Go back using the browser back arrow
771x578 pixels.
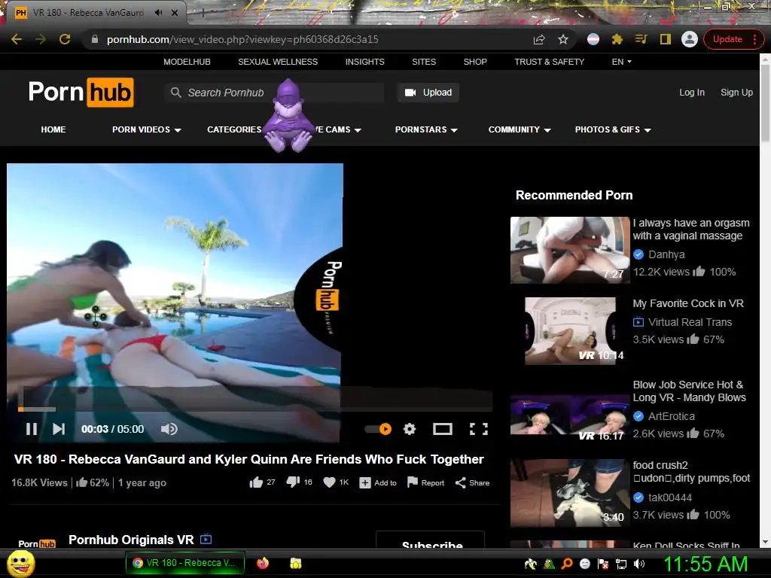pyautogui.click(x=17, y=39)
